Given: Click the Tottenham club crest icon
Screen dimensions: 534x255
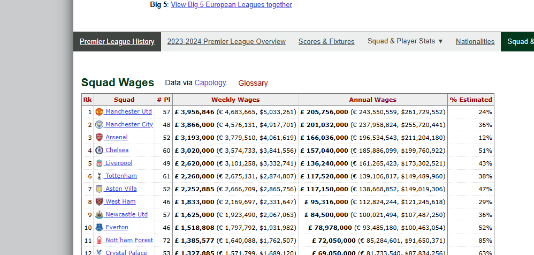Looking at the screenshot, I should point(99,176).
